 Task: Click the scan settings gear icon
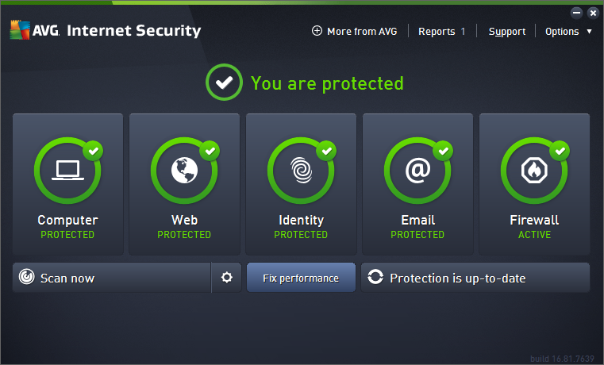(x=227, y=278)
